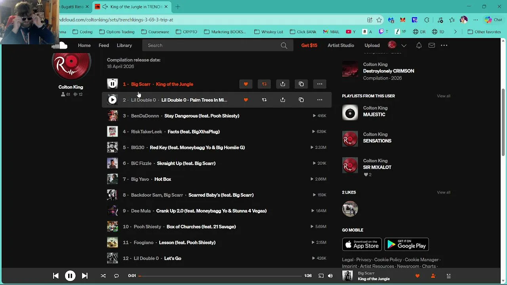Open SENSATIONS playlist

[x=377, y=141]
